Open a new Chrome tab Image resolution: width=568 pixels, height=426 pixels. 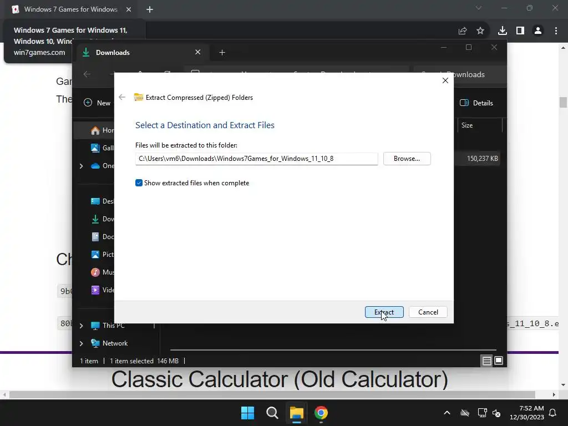150,9
